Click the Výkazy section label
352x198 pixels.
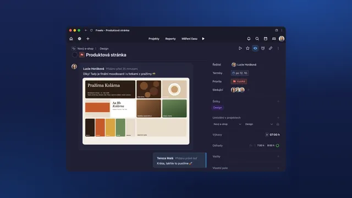coord(217,135)
